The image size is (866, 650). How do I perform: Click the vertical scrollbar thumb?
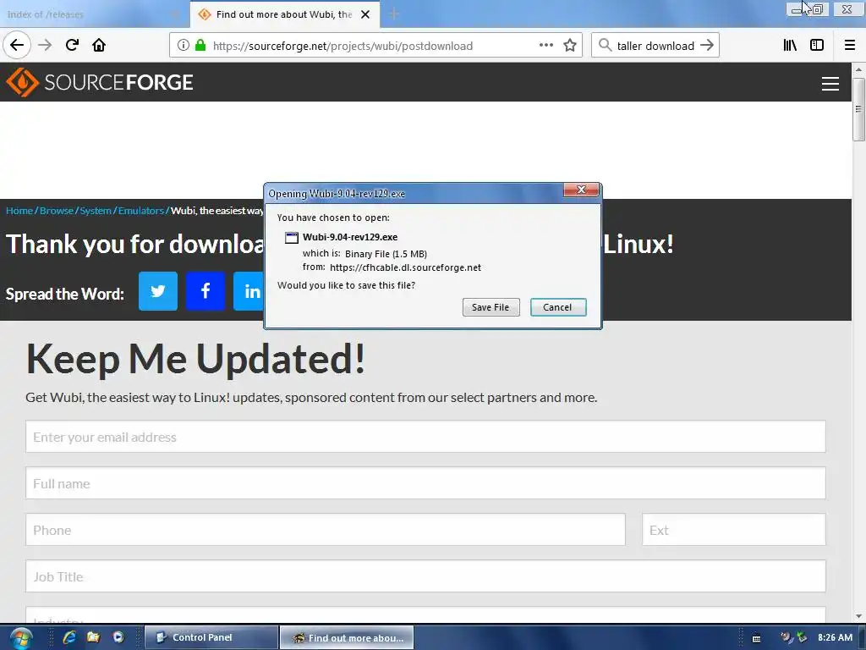(x=858, y=109)
